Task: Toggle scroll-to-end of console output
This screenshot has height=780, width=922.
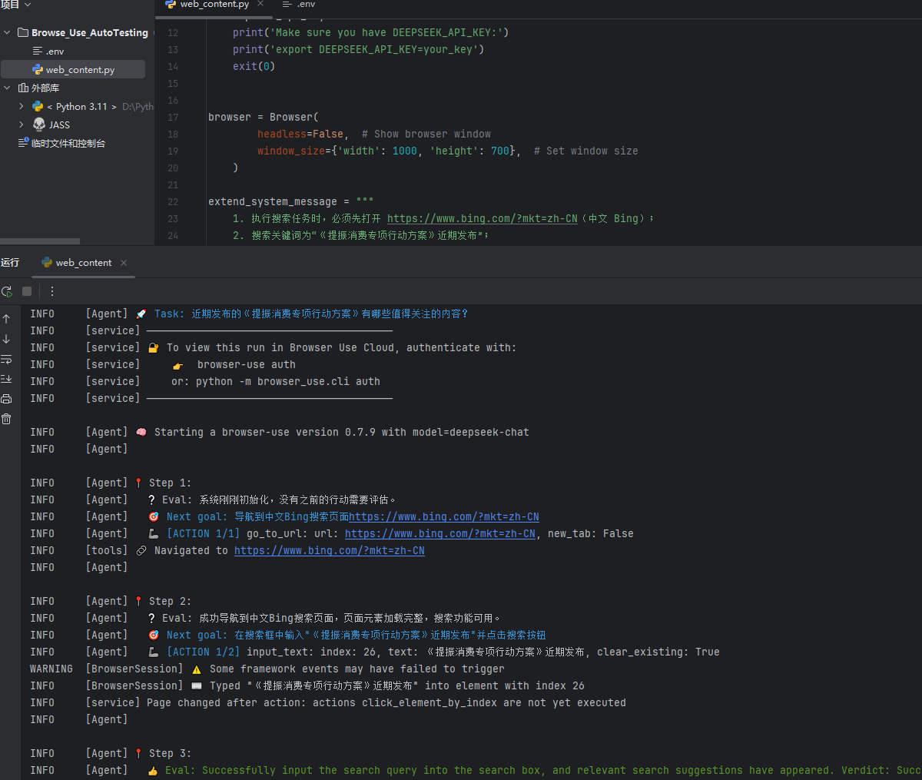Action: (x=6, y=379)
